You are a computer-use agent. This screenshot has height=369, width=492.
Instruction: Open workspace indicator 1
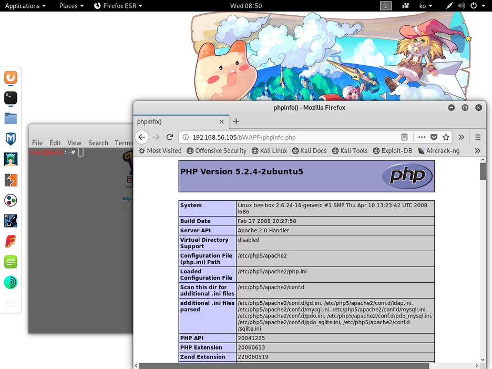386,6
